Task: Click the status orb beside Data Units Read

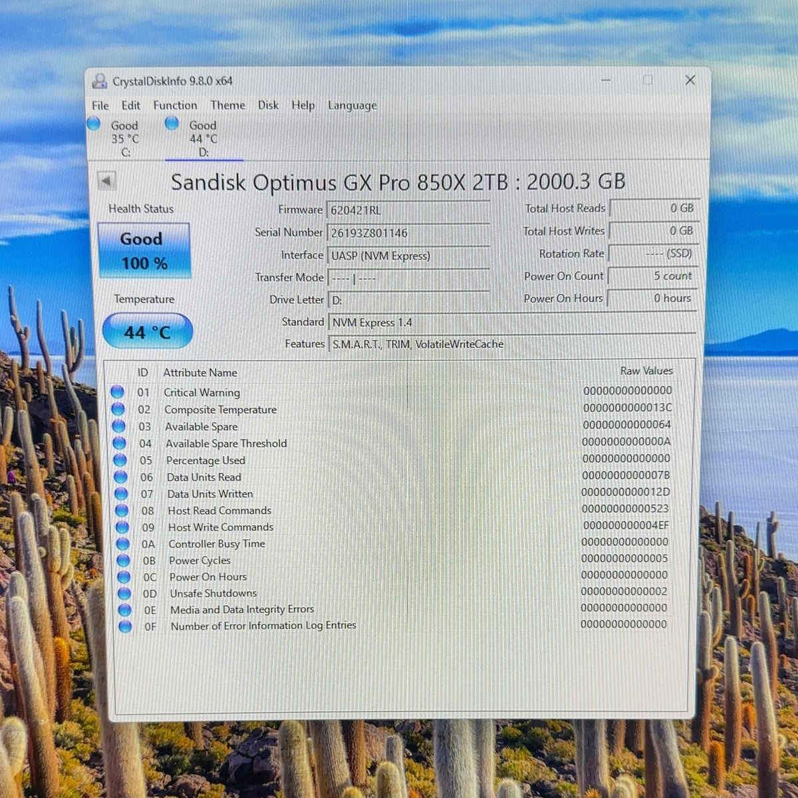Action: click(x=120, y=477)
